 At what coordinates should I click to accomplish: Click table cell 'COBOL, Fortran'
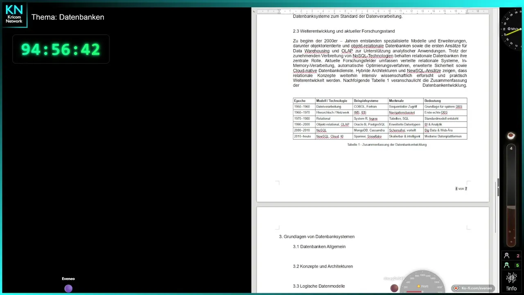tap(370, 107)
